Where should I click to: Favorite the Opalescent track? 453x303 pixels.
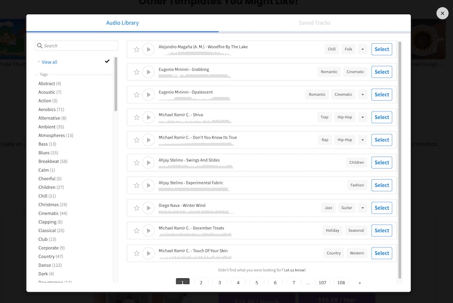point(136,94)
